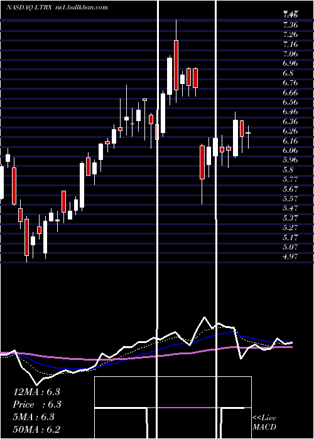Click the 6.46 price axis label
This screenshot has width=314, height=439.
coord(290,112)
